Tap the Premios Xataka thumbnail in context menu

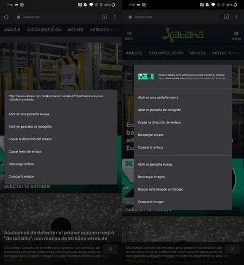tap(146, 77)
